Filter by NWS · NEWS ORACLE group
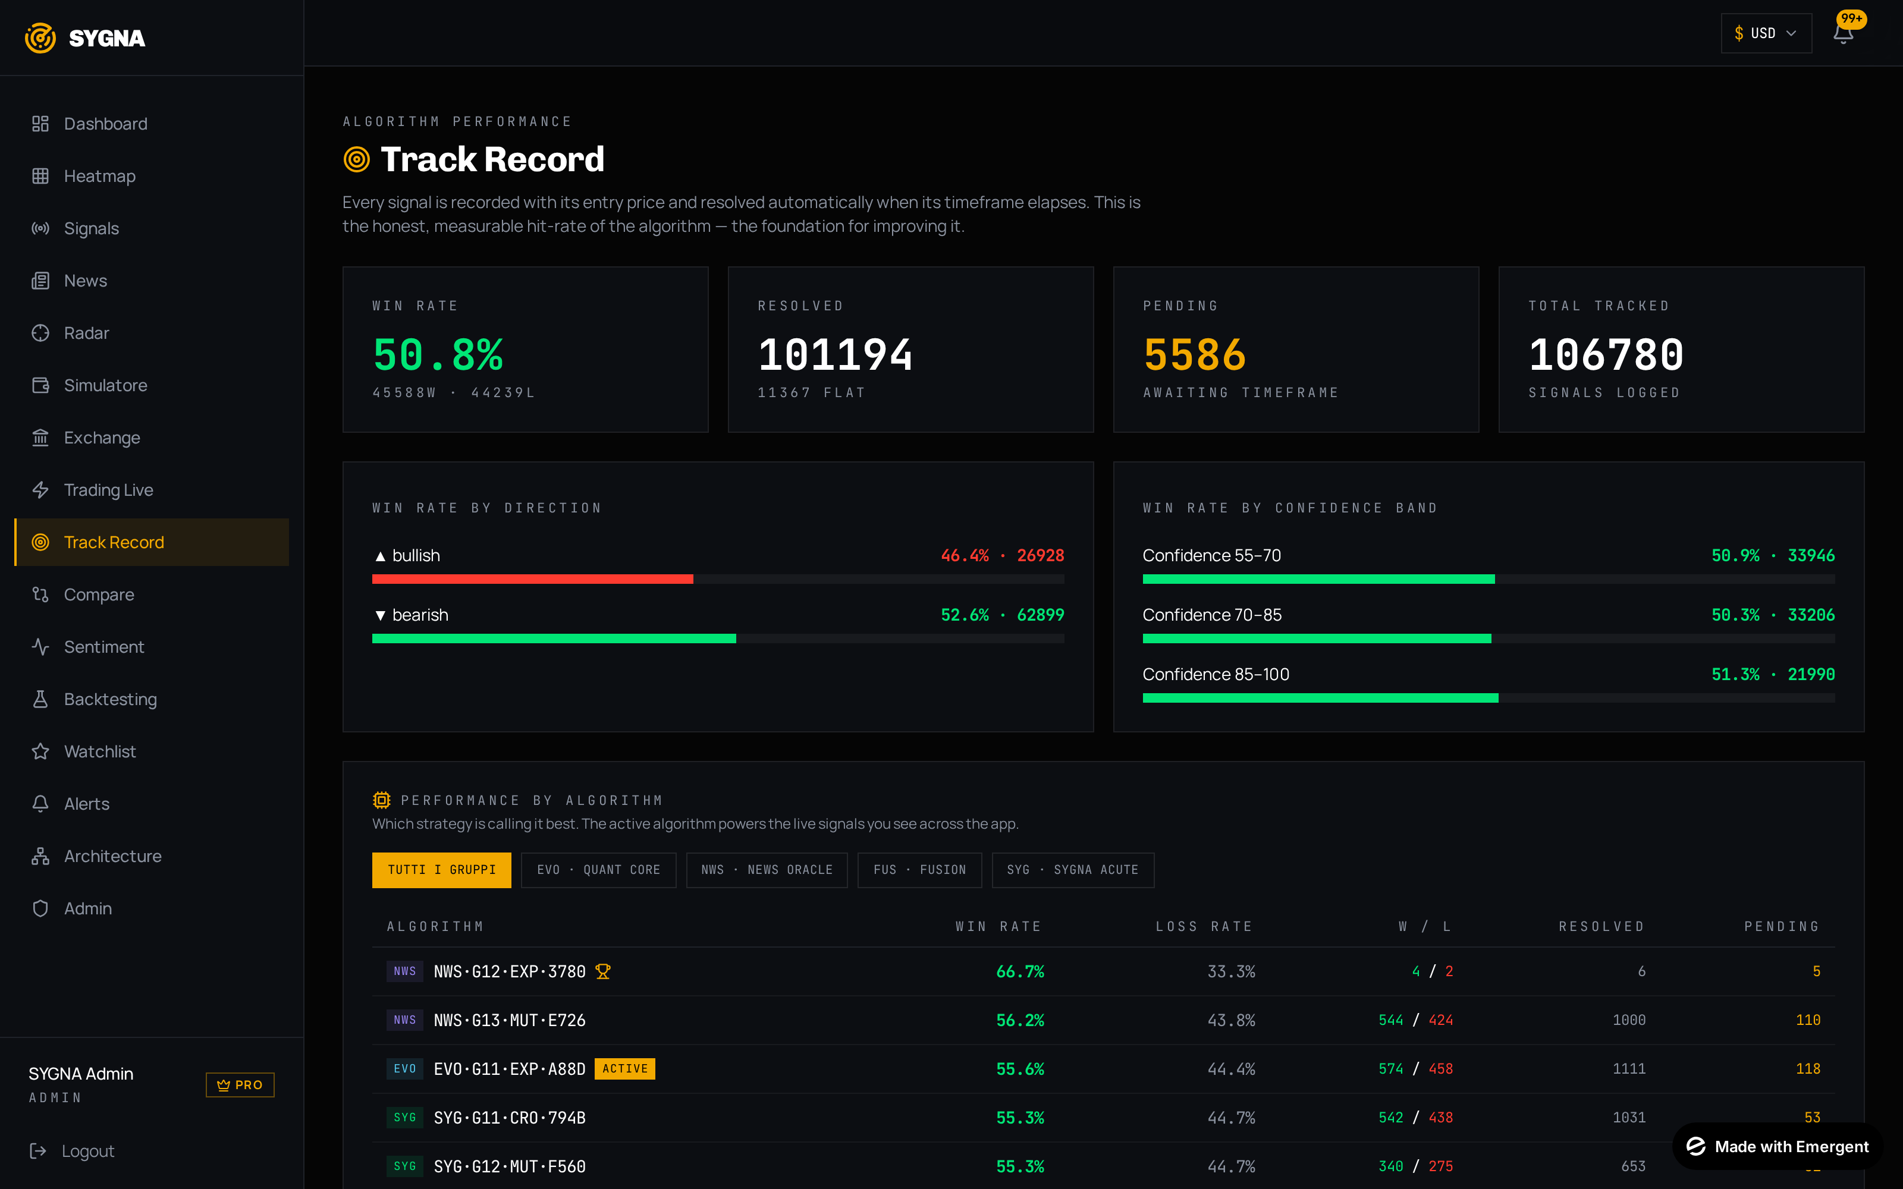The image size is (1903, 1189). (x=767, y=870)
